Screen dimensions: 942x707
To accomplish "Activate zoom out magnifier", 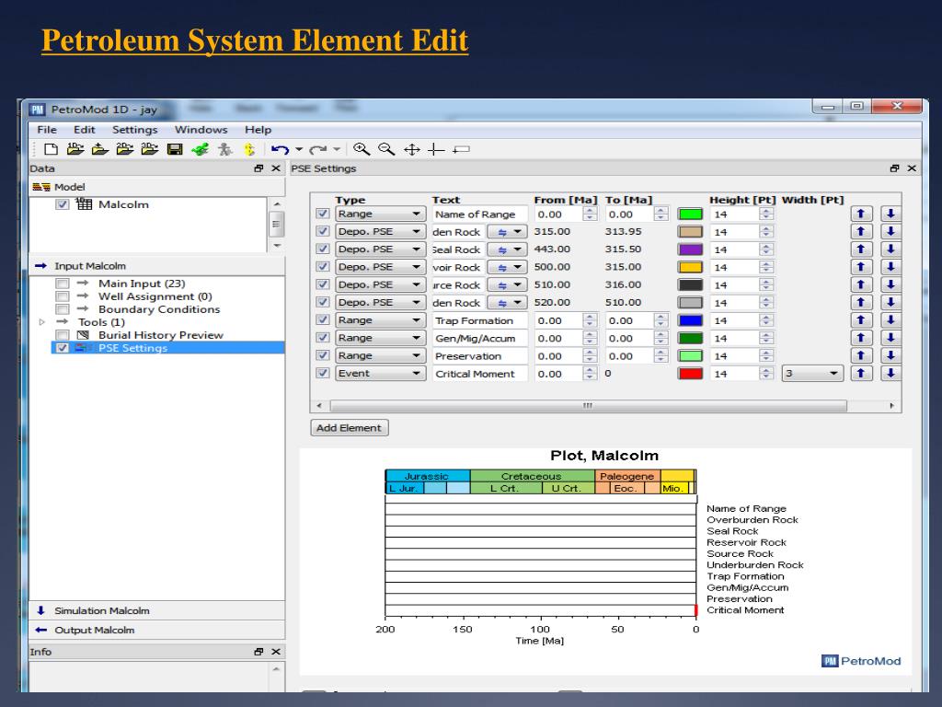I will coord(386,149).
